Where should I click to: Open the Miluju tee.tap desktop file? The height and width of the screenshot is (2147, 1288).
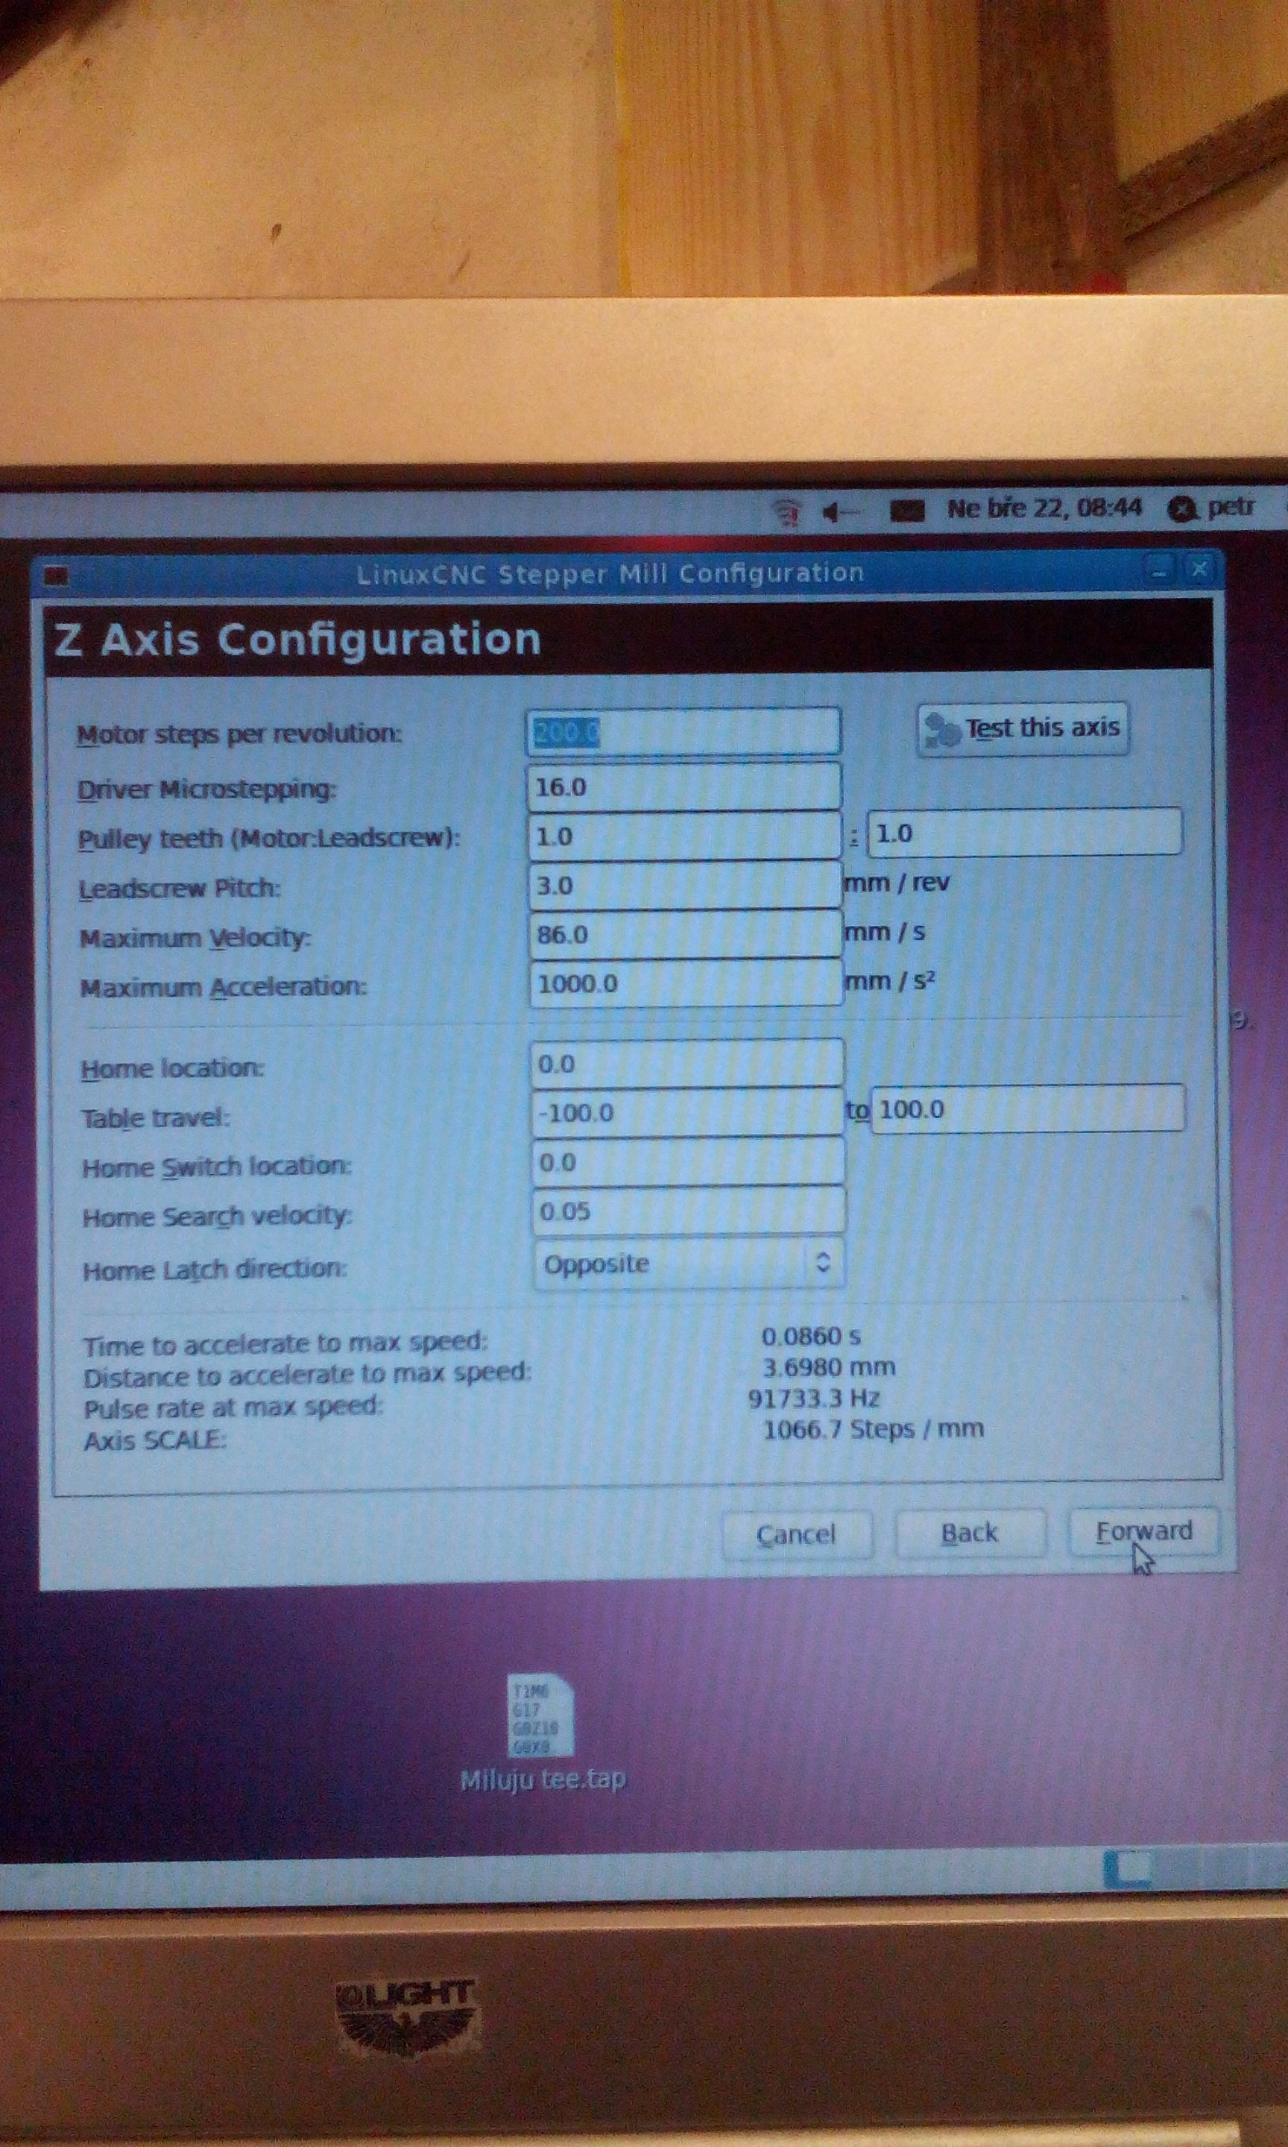tap(540, 1718)
